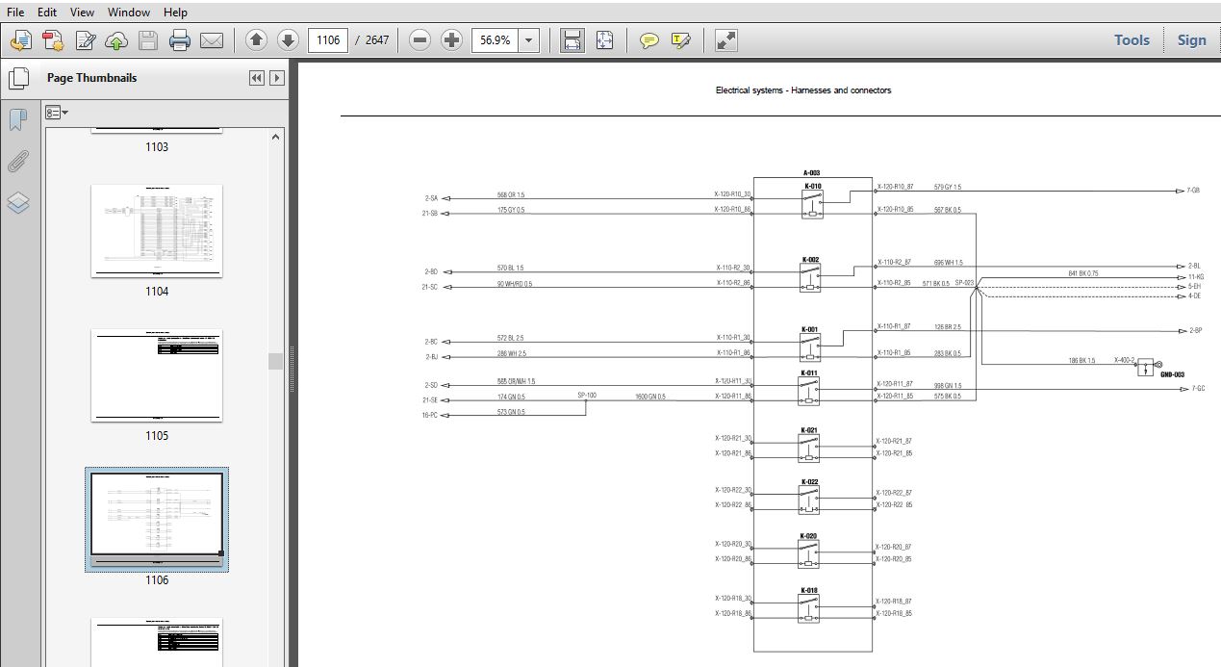The image size is (1221, 667).
Task: Open the Edit menu
Action: pyautogui.click(x=47, y=13)
